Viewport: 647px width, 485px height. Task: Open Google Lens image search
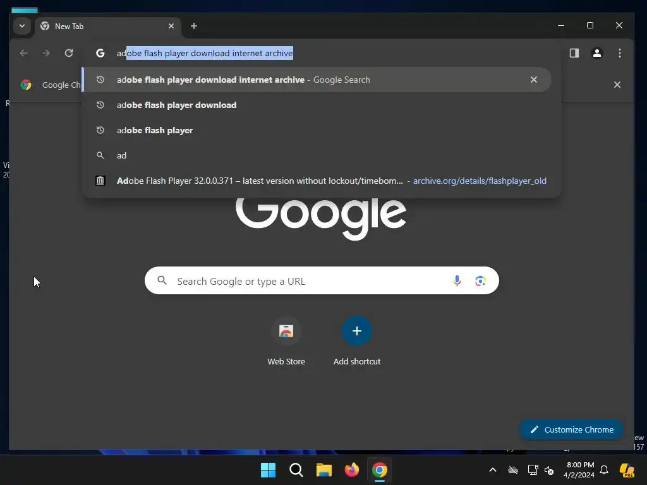click(480, 281)
